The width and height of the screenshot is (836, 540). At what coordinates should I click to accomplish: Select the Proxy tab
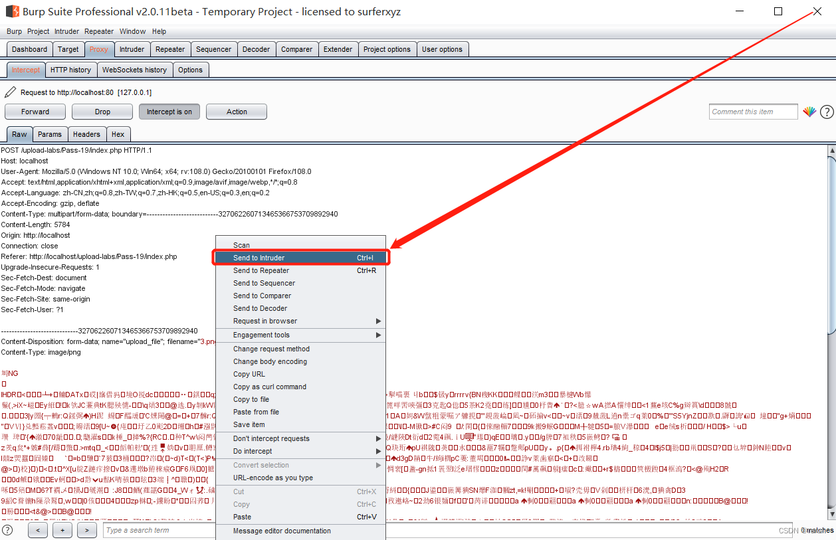click(x=99, y=49)
